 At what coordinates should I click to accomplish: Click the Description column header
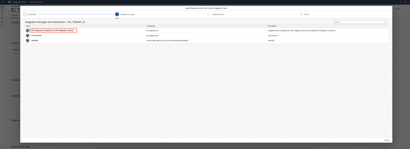coord(272,26)
